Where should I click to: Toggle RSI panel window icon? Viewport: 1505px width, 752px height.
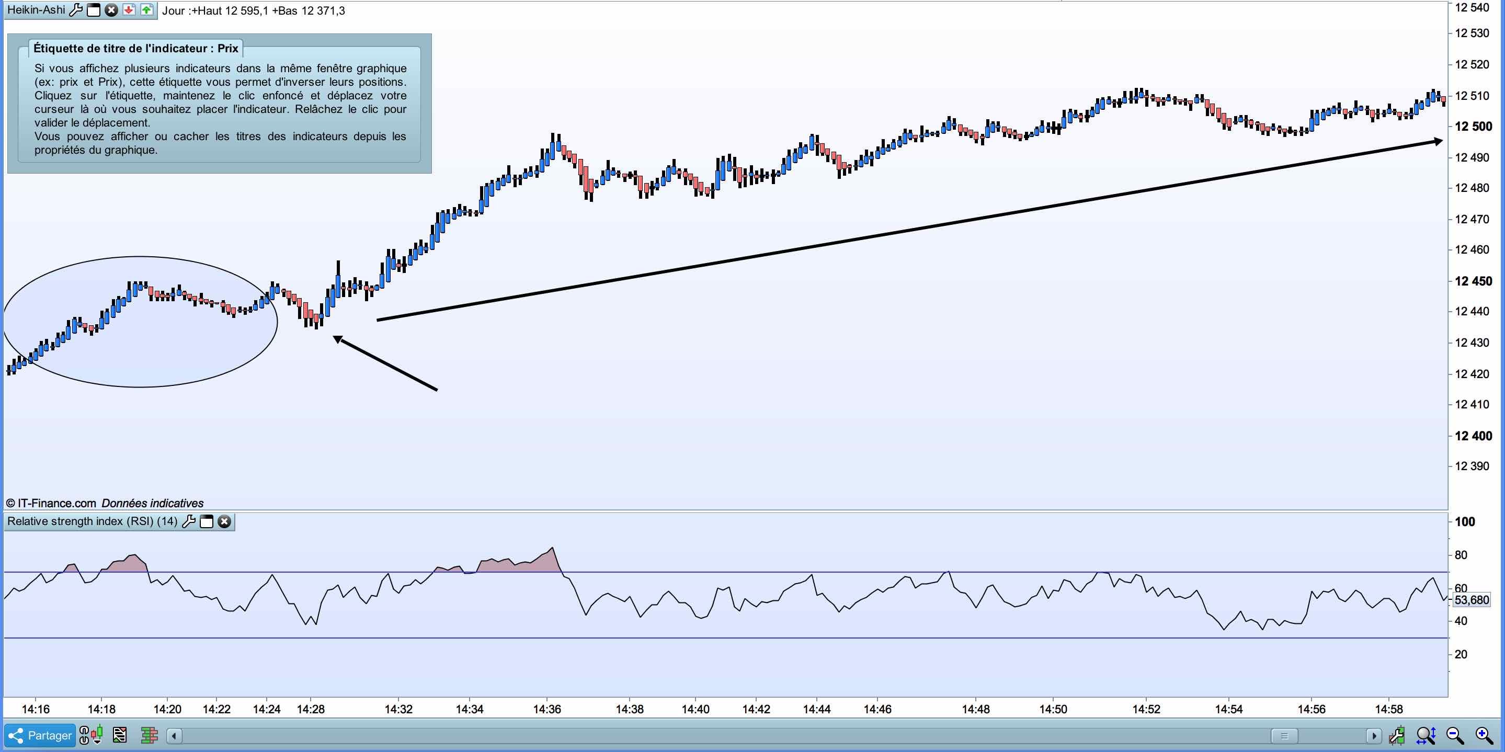coord(206,521)
